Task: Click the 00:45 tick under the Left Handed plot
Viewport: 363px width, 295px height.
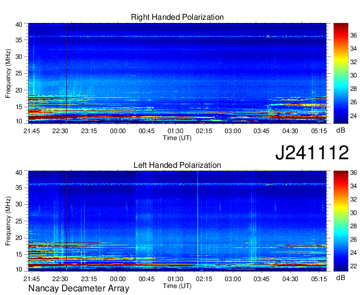Action: tap(147, 279)
